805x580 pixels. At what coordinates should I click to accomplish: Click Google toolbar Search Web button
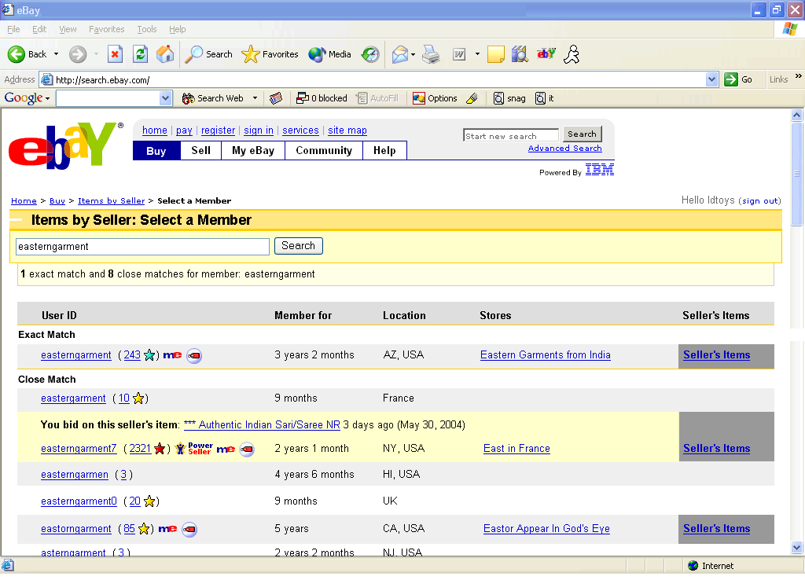(x=213, y=98)
